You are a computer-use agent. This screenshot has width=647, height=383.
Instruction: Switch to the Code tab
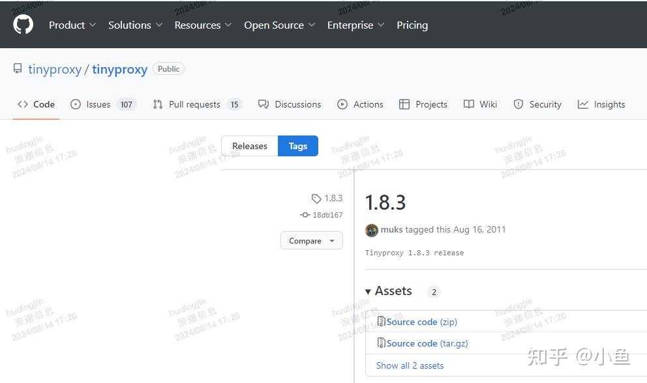[x=37, y=104]
